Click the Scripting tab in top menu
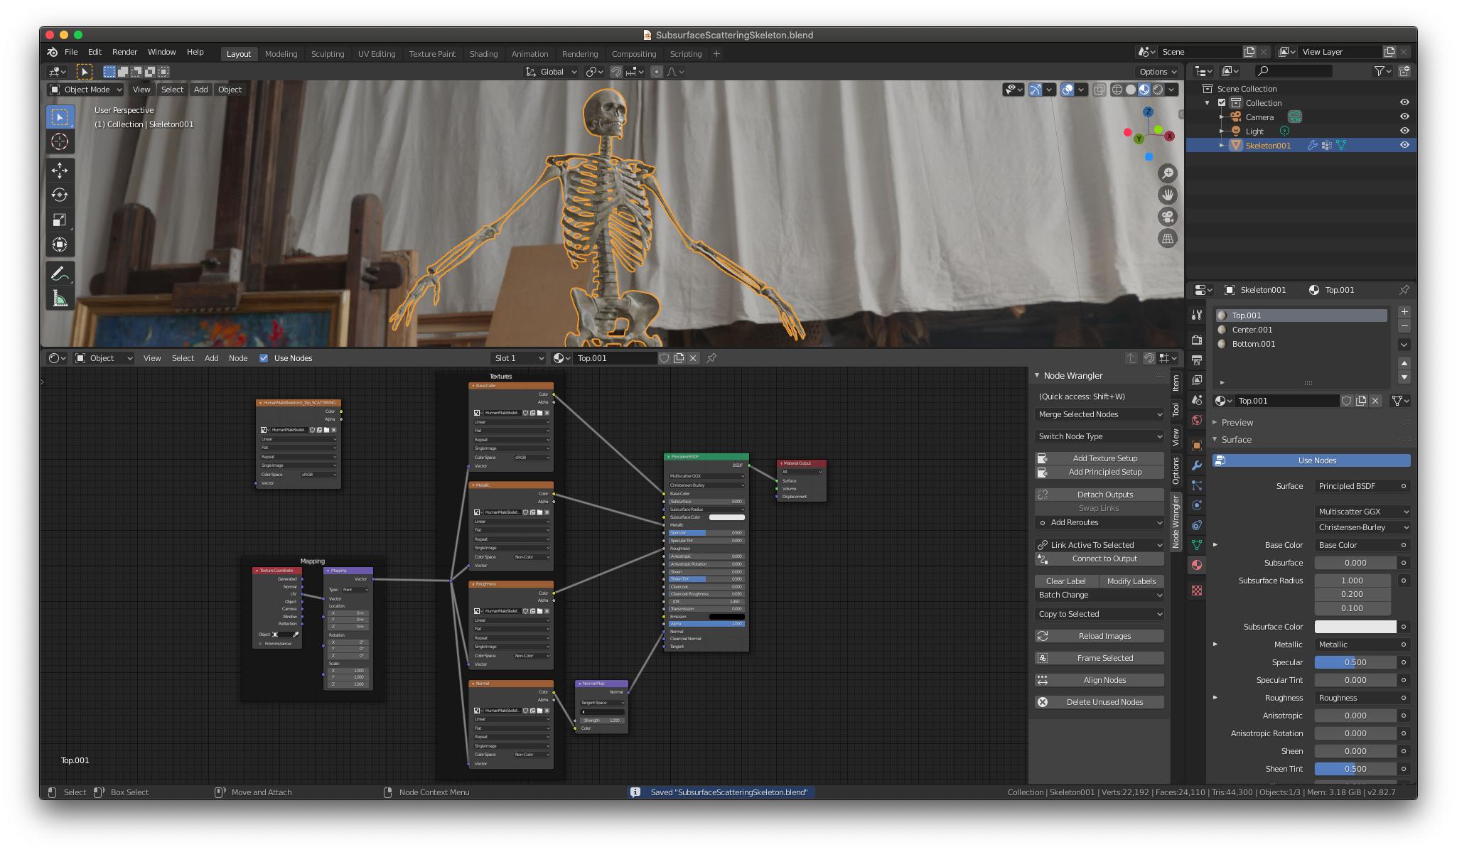The width and height of the screenshot is (1457, 852). pyautogui.click(x=687, y=53)
